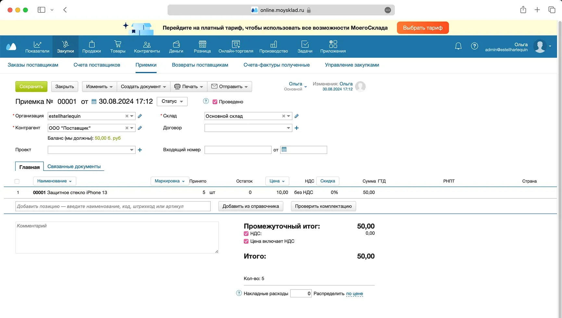This screenshot has height=318, width=562.
Task: Open the Деньги section icon
Action: pos(176,46)
